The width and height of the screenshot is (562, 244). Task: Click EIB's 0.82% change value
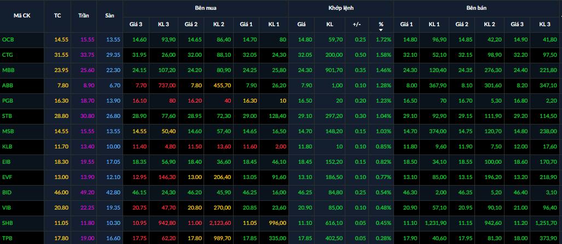point(384,162)
